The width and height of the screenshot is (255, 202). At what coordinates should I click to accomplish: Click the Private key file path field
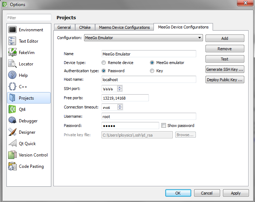point(137,135)
